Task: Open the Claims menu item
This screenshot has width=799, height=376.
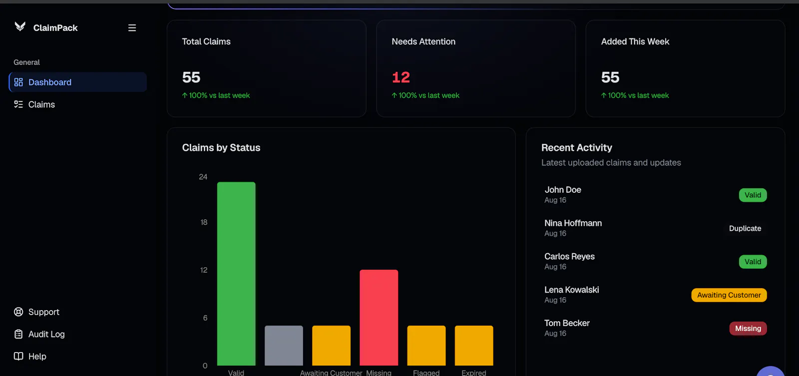Action: (x=78, y=104)
